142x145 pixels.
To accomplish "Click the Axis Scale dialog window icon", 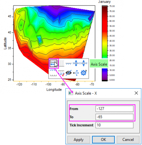I will click(71, 93).
